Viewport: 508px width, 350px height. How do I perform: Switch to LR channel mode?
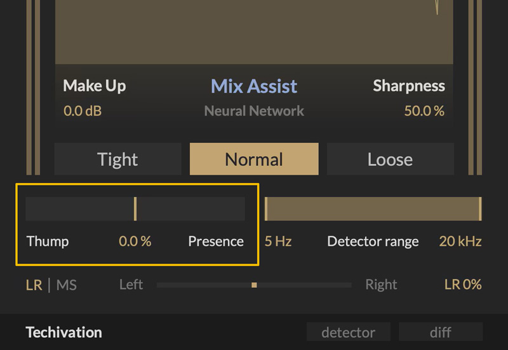point(34,285)
